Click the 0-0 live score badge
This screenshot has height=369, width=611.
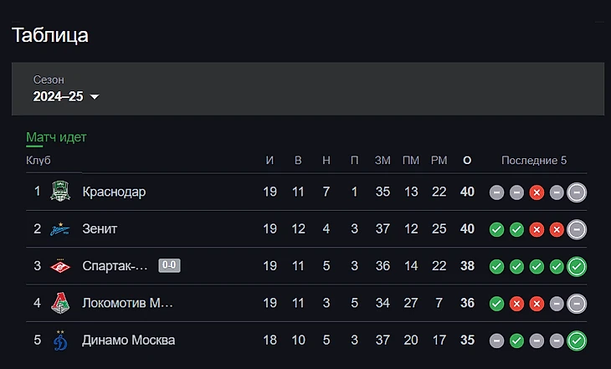pyautogui.click(x=169, y=266)
